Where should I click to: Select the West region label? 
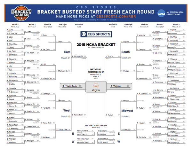pyautogui.click(x=67, y=111)
